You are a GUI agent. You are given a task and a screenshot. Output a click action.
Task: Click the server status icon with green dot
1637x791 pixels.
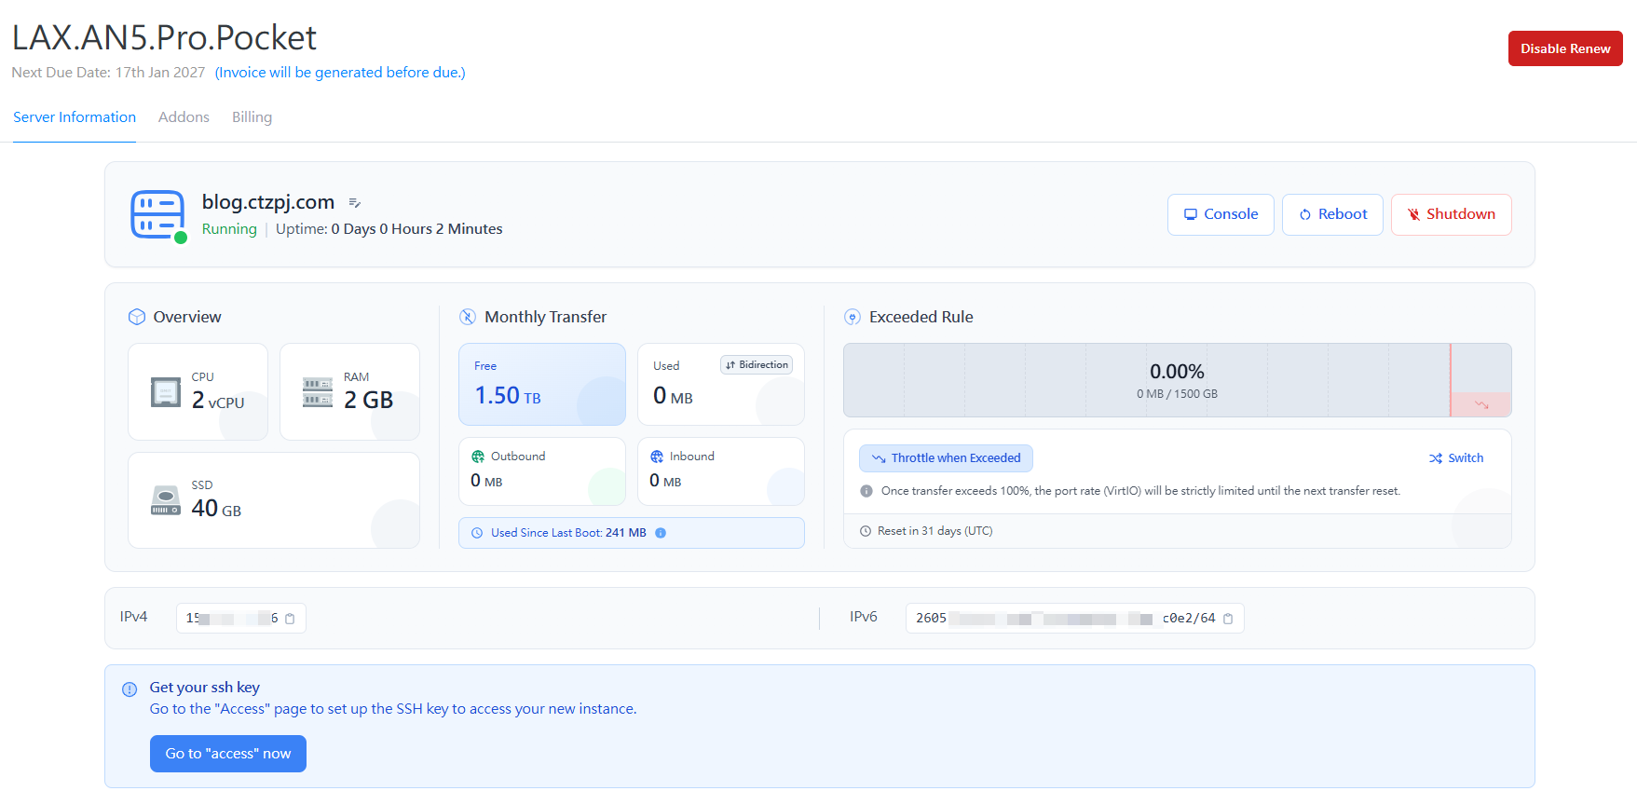pos(158,215)
